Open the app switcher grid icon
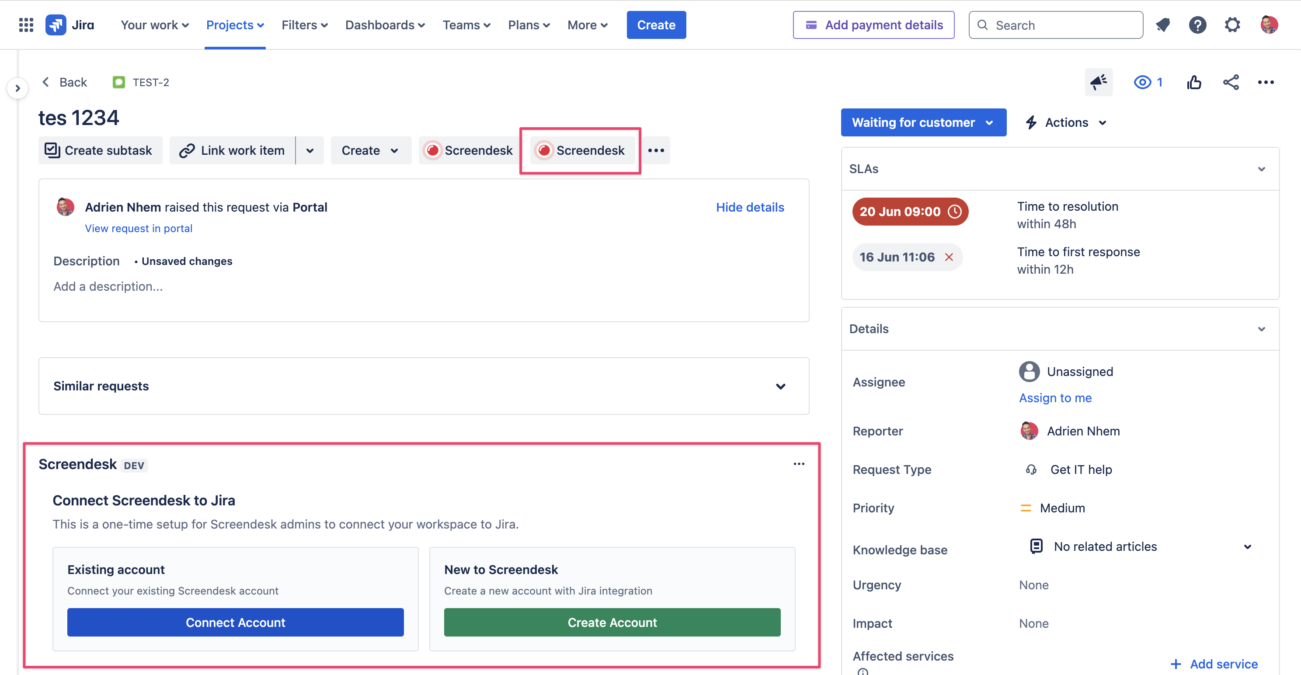Viewport: 1301px width, 675px height. [x=26, y=25]
